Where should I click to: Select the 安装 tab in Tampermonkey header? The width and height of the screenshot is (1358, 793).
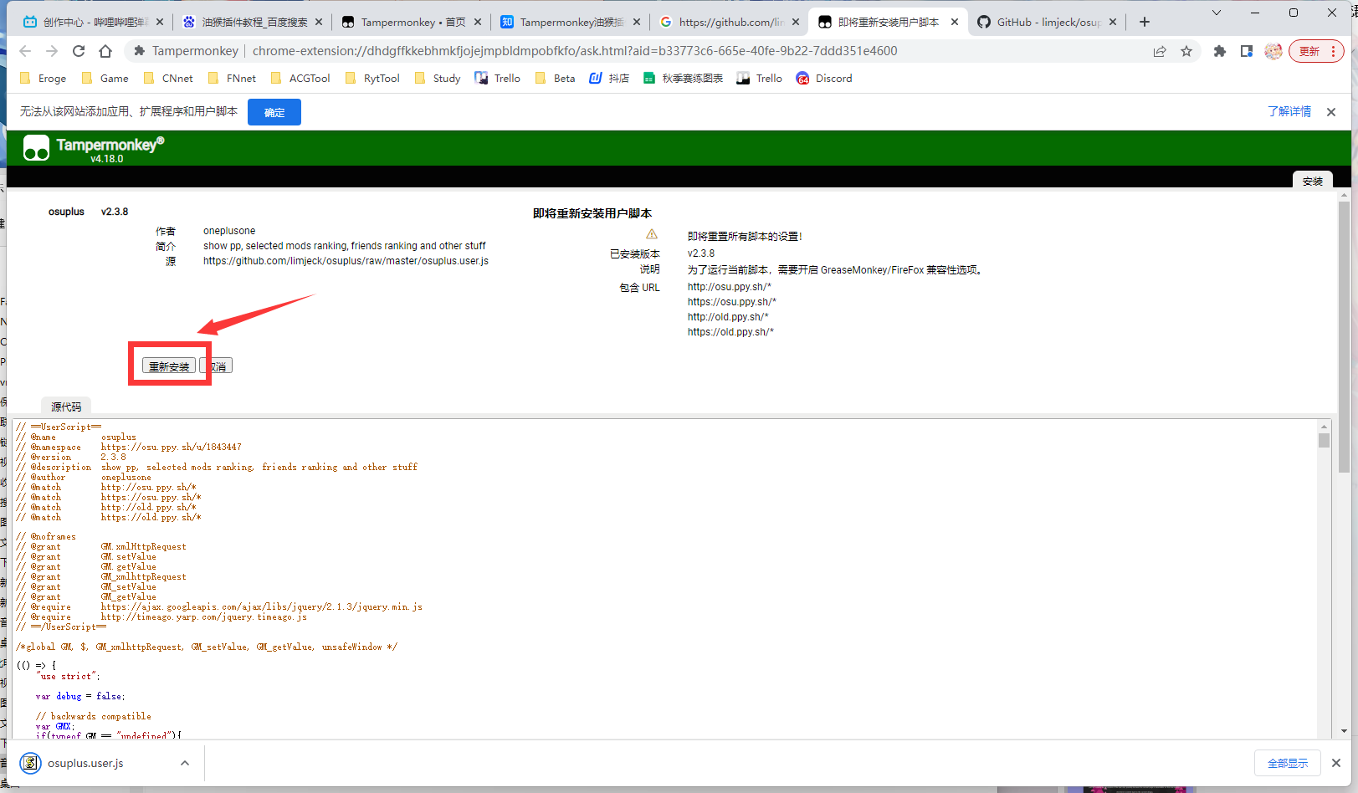tap(1312, 181)
